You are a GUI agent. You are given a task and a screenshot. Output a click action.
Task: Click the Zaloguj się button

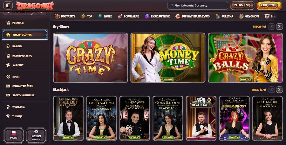(x=242, y=5)
